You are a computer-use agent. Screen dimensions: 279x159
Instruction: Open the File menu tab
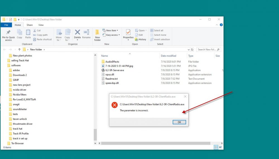6,25
